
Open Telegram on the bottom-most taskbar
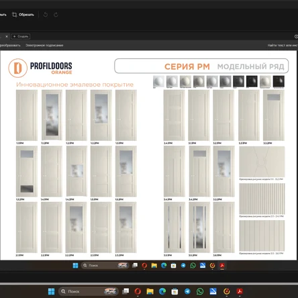187,291
